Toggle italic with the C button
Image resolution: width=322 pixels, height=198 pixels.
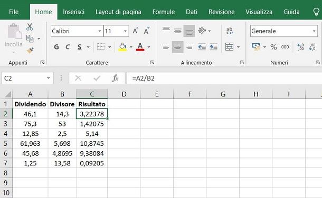68,47
